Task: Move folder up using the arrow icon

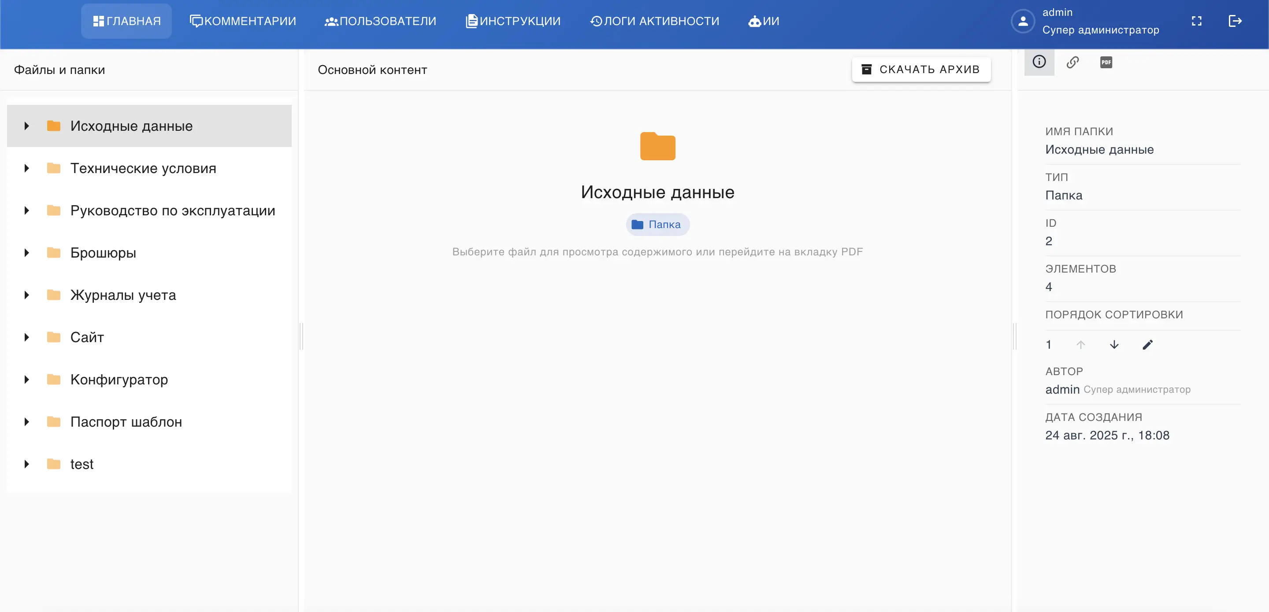Action: pyautogui.click(x=1081, y=344)
